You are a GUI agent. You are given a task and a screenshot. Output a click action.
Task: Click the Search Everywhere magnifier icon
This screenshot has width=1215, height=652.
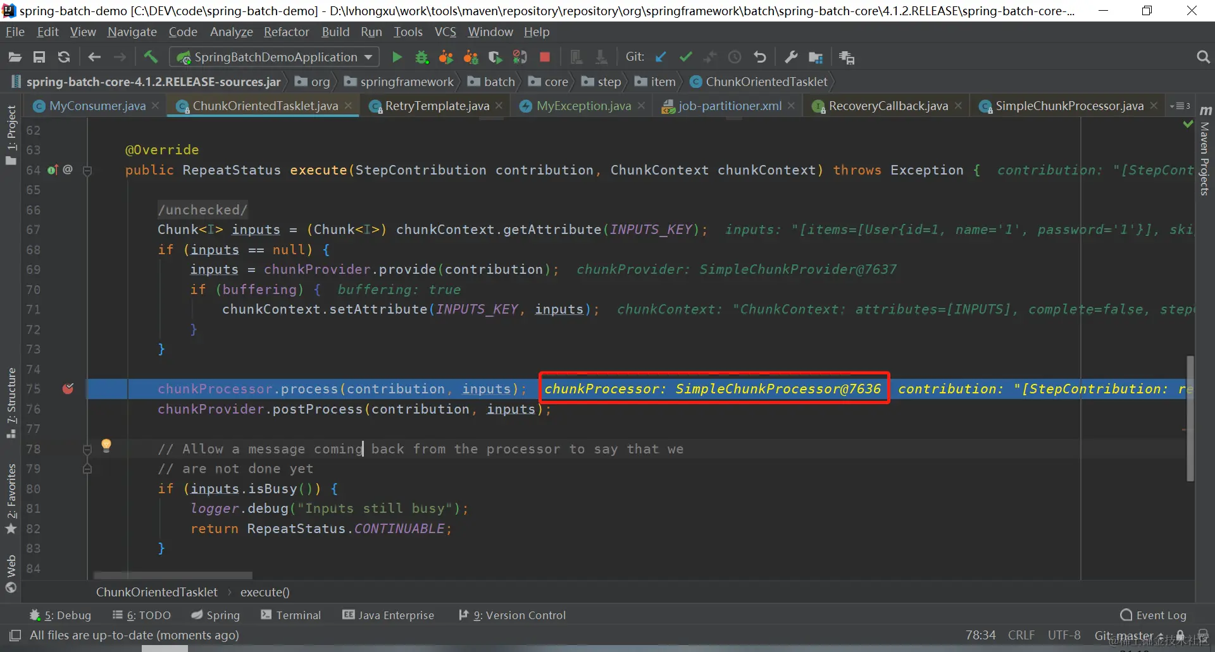point(1203,58)
